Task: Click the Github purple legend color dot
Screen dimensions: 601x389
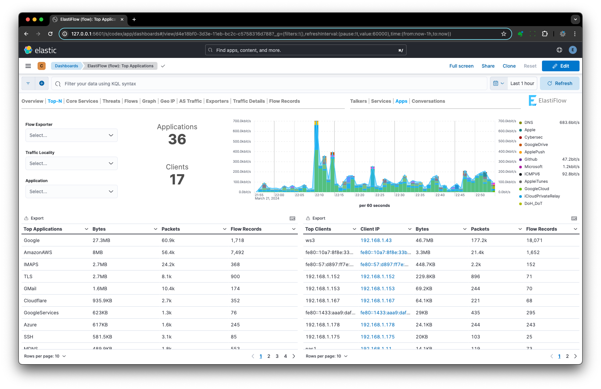Action: click(x=521, y=160)
